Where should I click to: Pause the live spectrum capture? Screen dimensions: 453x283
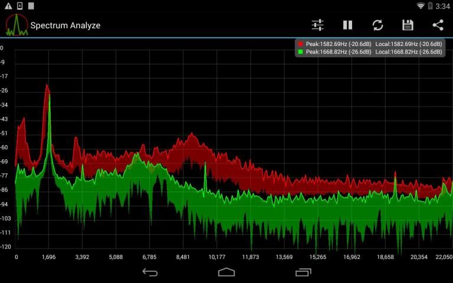pos(348,25)
